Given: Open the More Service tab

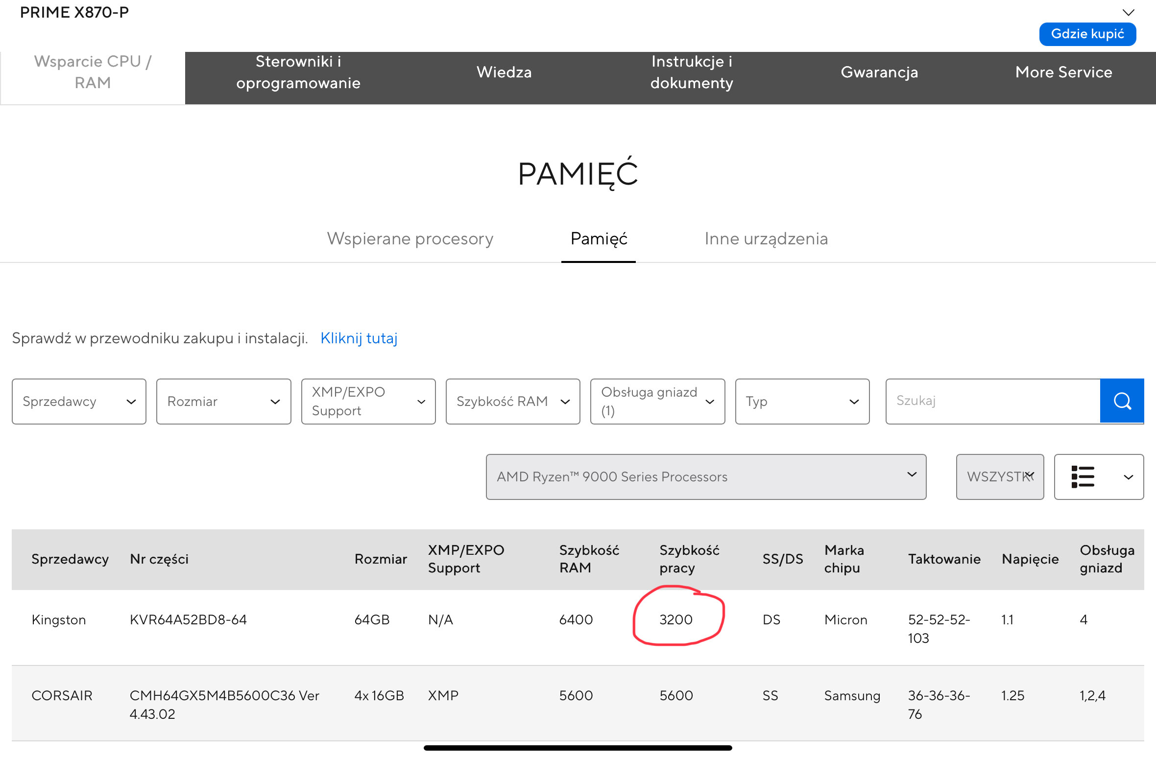Looking at the screenshot, I should click(x=1063, y=72).
